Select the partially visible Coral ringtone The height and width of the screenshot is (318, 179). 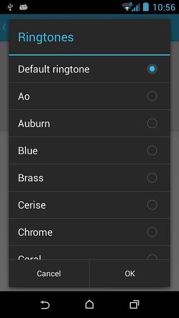(x=89, y=253)
